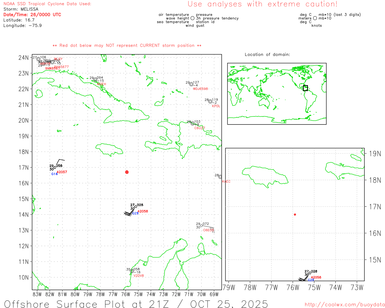385x308 pixels.
Task: Click the "Use analyses with extreme caution!" warning
Action: point(263,4)
